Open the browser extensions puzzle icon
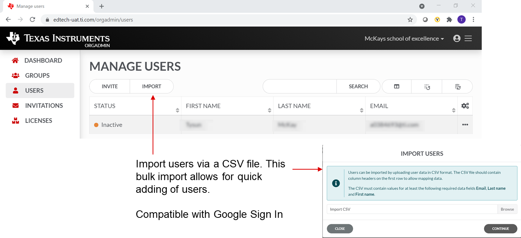The image size is (521, 238). (450, 19)
